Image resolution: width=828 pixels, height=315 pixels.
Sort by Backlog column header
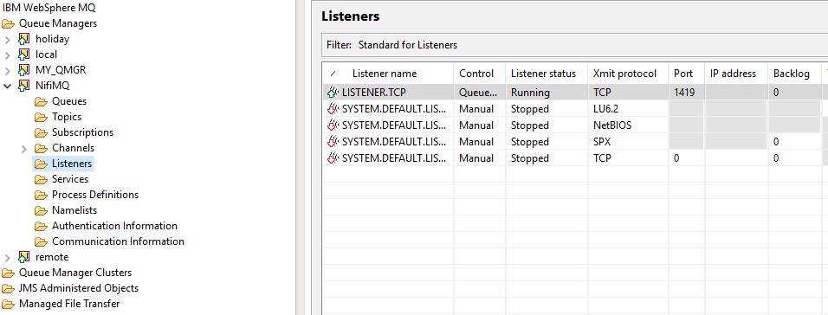[794, 74]
